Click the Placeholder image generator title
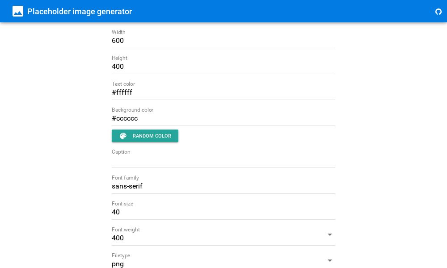 tap(80, 12)
